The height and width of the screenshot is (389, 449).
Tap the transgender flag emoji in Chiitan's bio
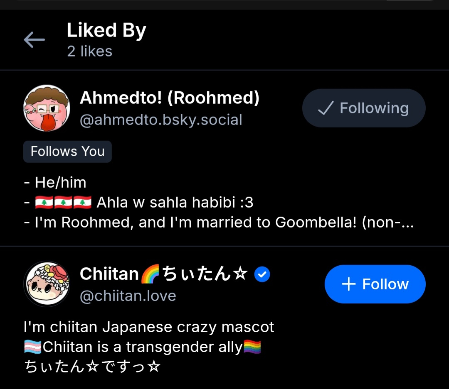(x=33, y=347)
